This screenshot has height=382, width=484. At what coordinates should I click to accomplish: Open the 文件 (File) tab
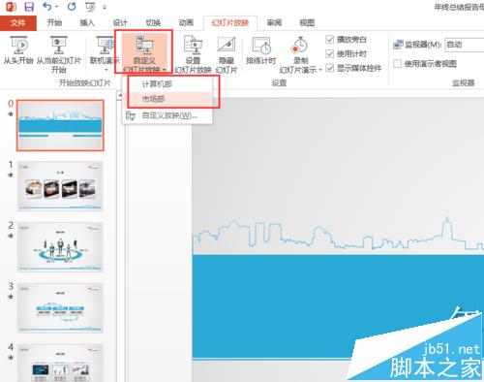click(18, 22)
